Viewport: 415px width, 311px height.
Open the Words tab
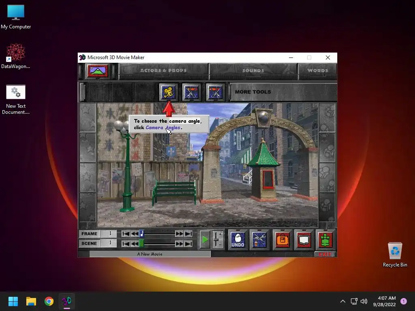[x=318, y=70]
